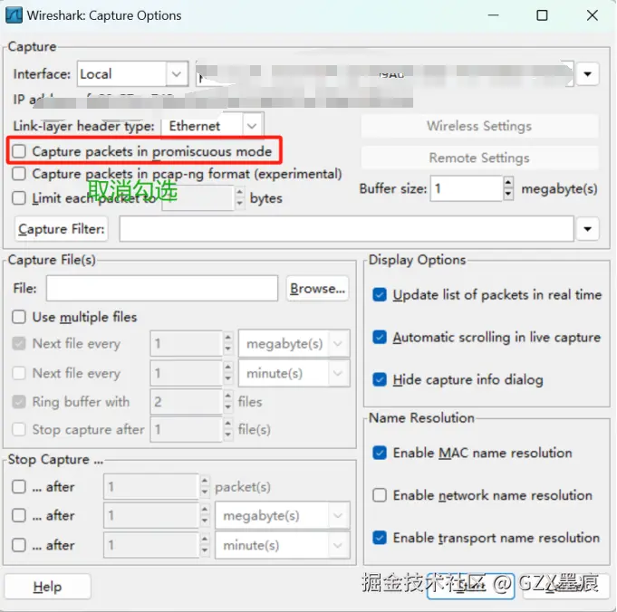Check stop after packet(s) checkbox
Viewport: 617px width, 612px height.
click(19, 486)
